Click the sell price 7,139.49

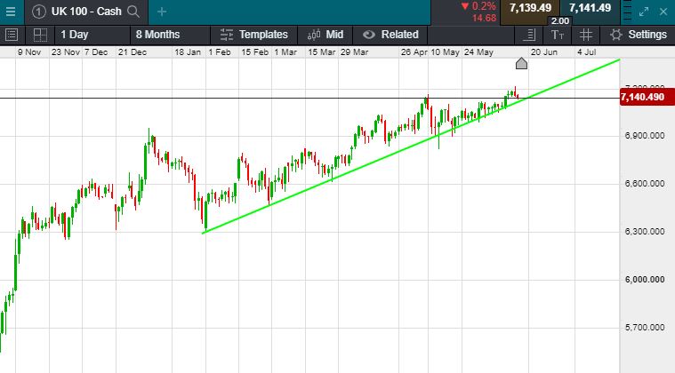(530, 8)
